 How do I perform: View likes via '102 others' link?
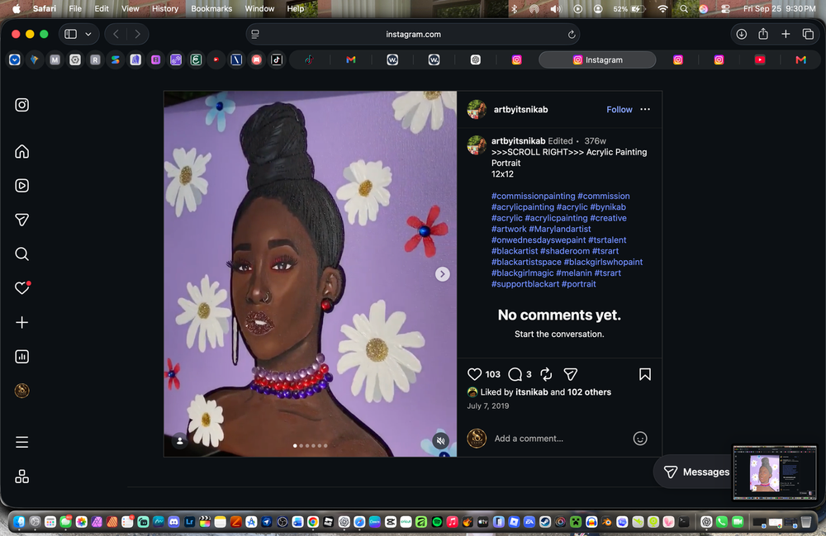pos(589,392)
